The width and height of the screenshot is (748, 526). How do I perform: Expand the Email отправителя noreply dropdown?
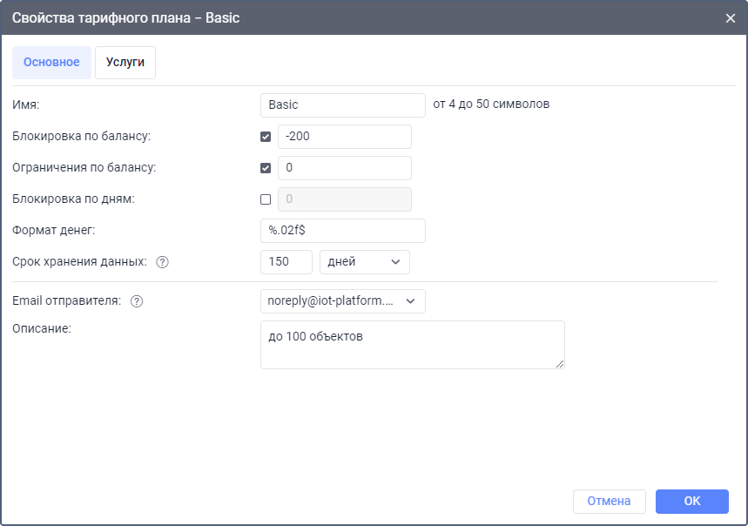342,301
